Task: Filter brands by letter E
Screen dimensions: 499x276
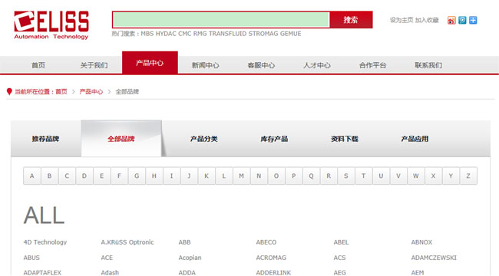Action: coord(102,176)
